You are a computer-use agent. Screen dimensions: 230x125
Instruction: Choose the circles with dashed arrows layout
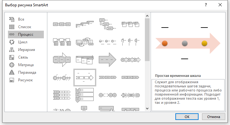coord(130,59)
